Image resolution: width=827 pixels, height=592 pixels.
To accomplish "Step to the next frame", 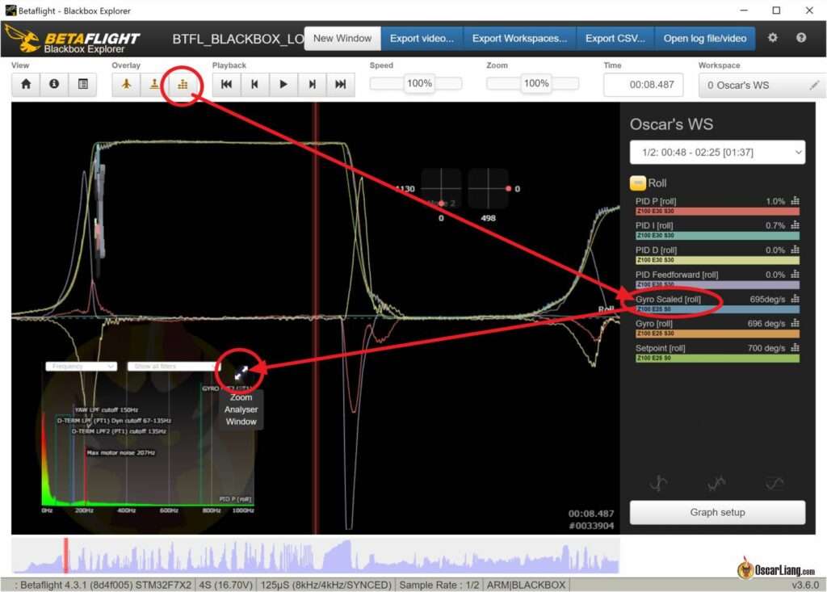I will tap(313, 85).
